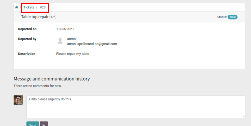Click the commenter profile photo
The image size is (251, 126).
pyautogui.click(x=18, y=100)
